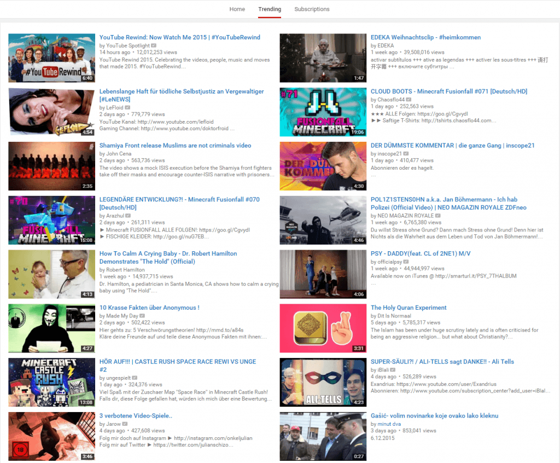Open Jan Böhmermann helicopter video thumbnail

point(323,220)
